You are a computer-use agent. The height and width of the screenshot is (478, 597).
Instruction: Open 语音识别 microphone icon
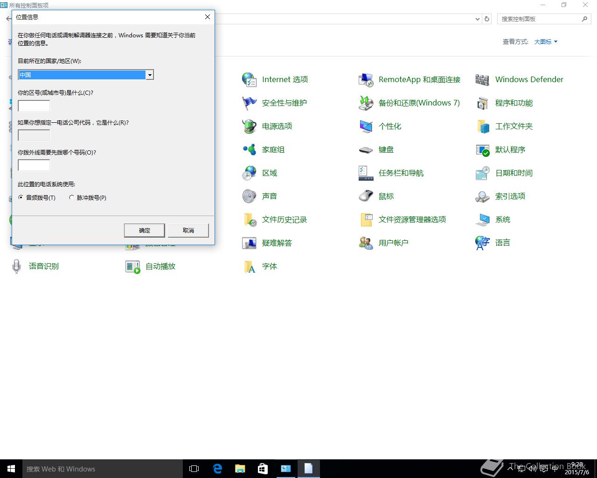click(x=16, y=266)
